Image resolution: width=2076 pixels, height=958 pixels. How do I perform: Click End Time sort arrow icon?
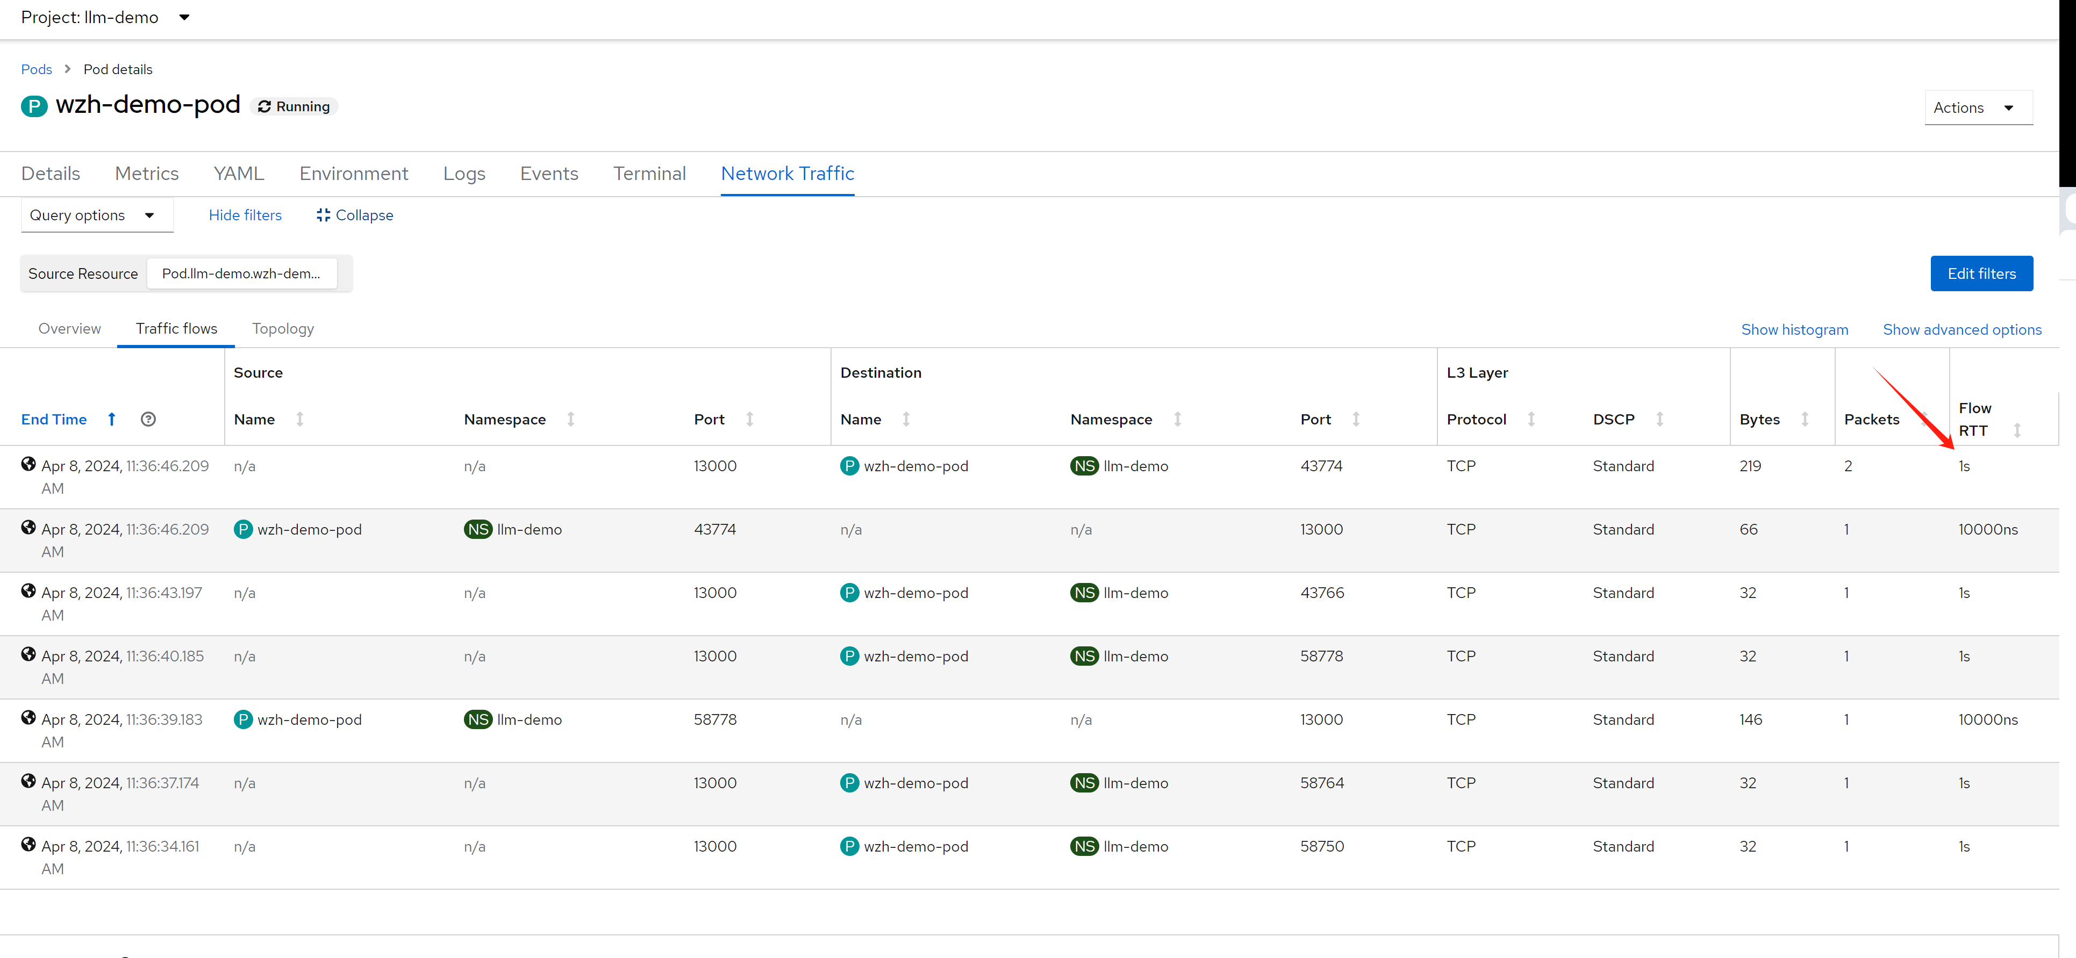111,419
